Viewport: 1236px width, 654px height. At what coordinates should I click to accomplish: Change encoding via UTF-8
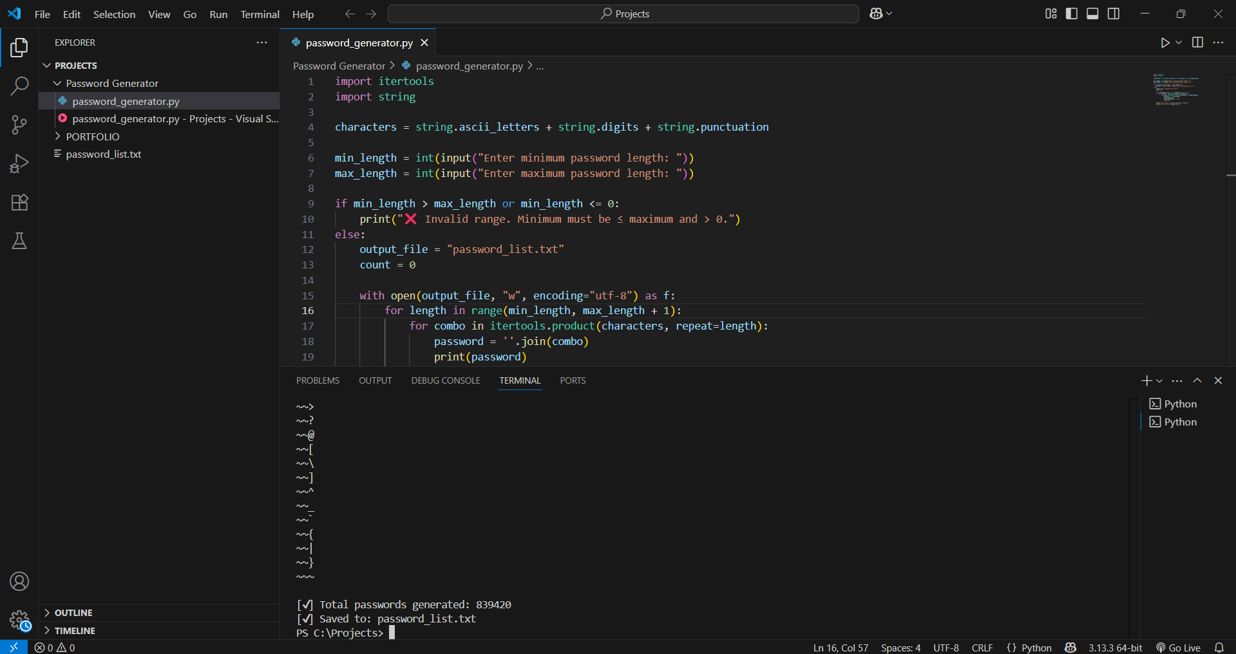(946, 648)
